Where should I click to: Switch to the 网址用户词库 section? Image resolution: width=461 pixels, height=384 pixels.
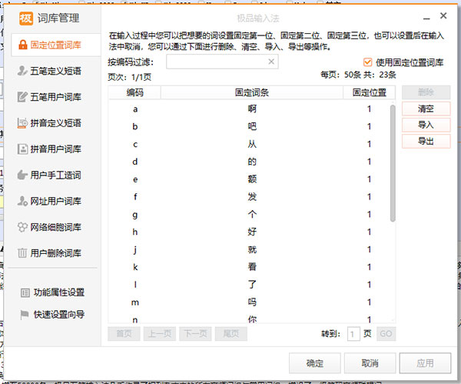tap(55, 201)
